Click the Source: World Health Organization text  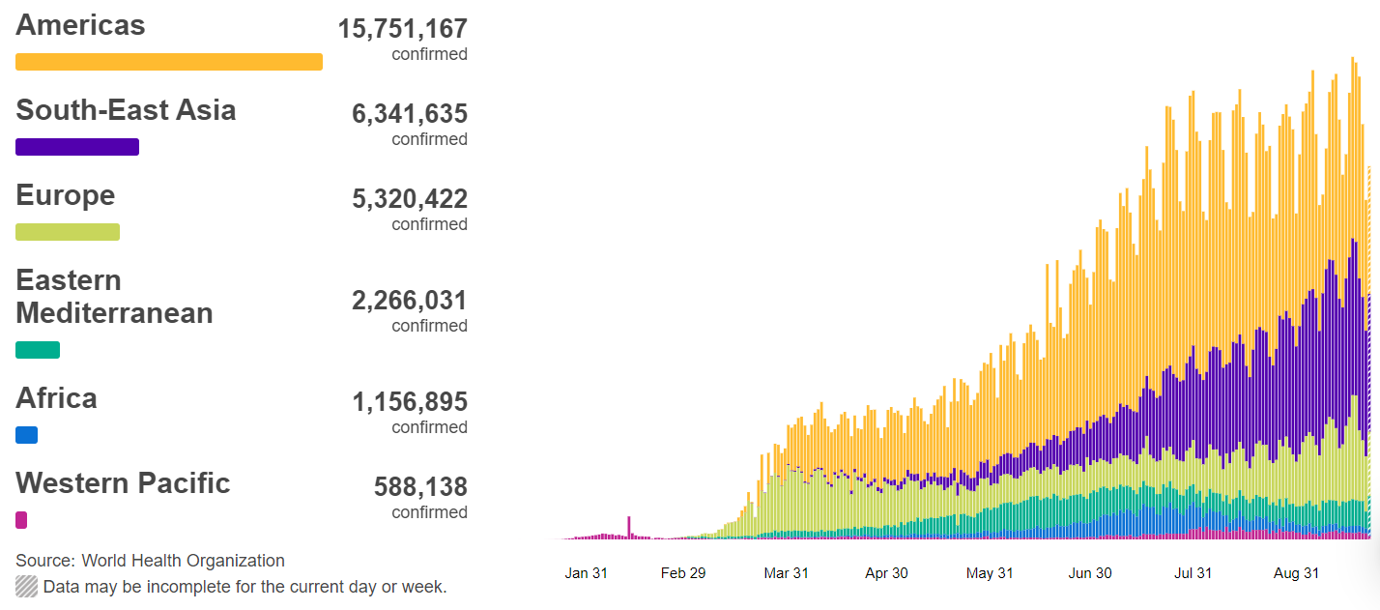click(x=150, y=561)
